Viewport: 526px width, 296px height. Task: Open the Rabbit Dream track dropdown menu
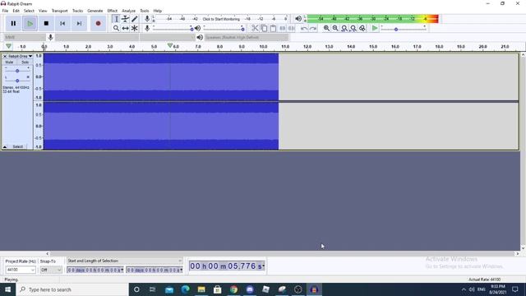click(20, 56)
